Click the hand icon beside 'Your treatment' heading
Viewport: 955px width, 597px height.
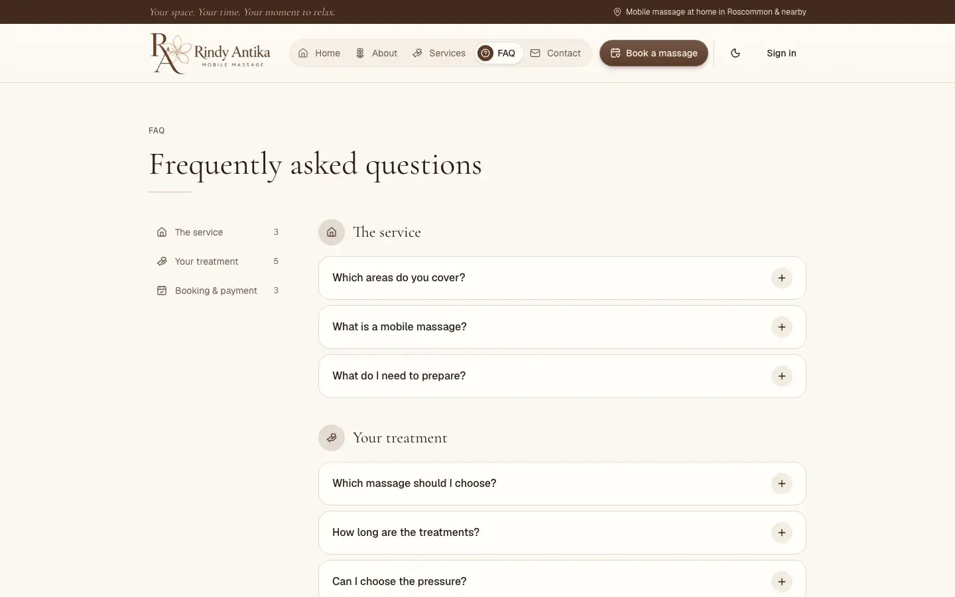[332, 438]
